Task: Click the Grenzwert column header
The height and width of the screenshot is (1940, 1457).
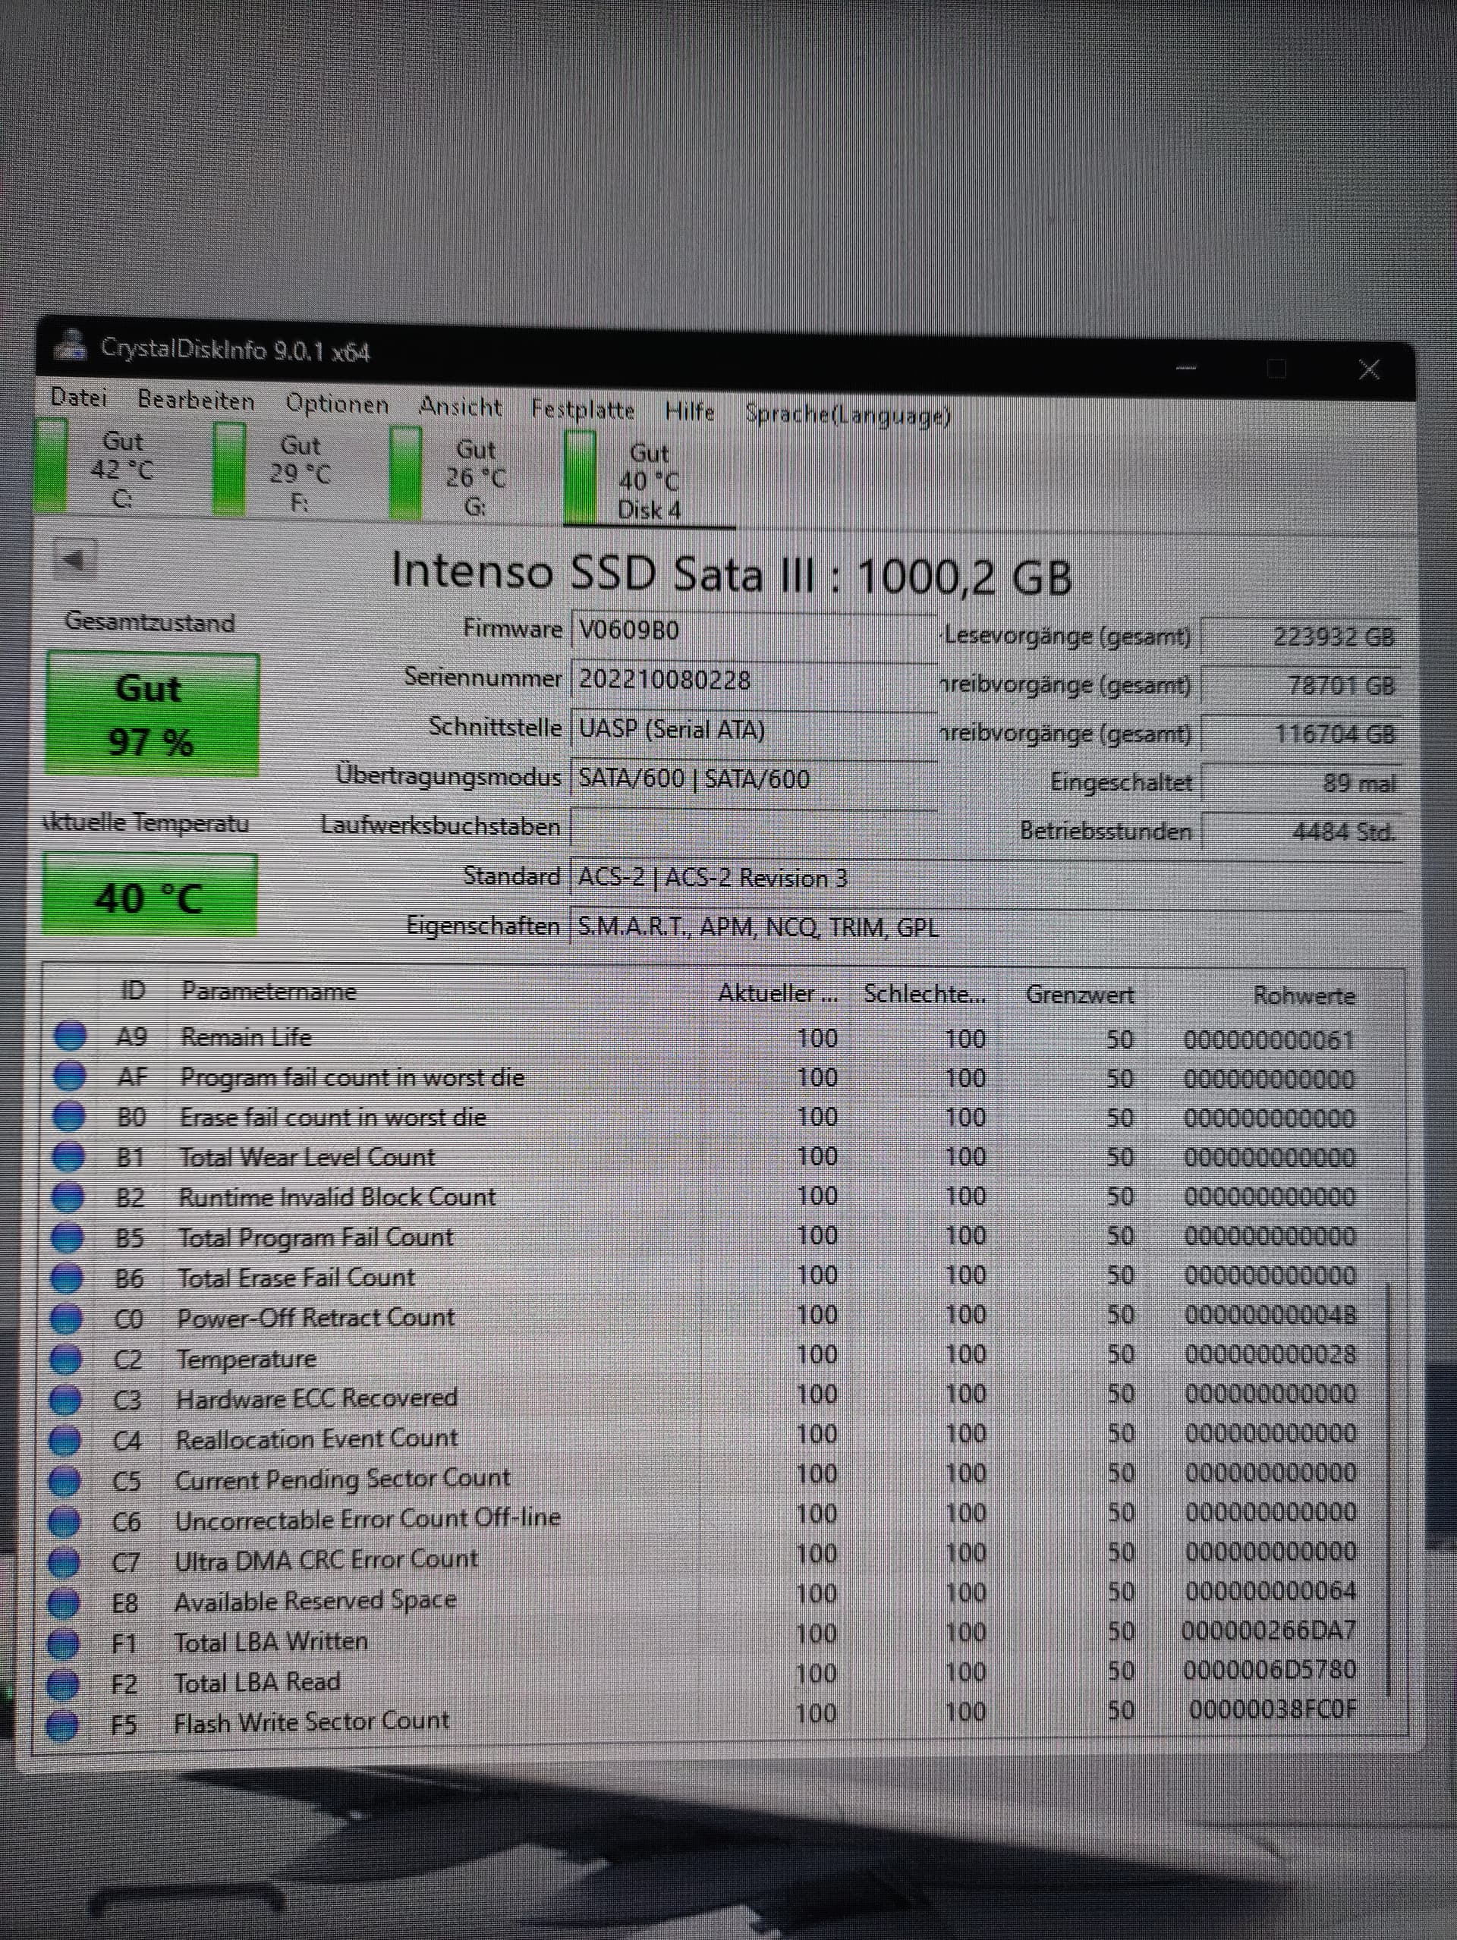Action: tap(1079, 995)
